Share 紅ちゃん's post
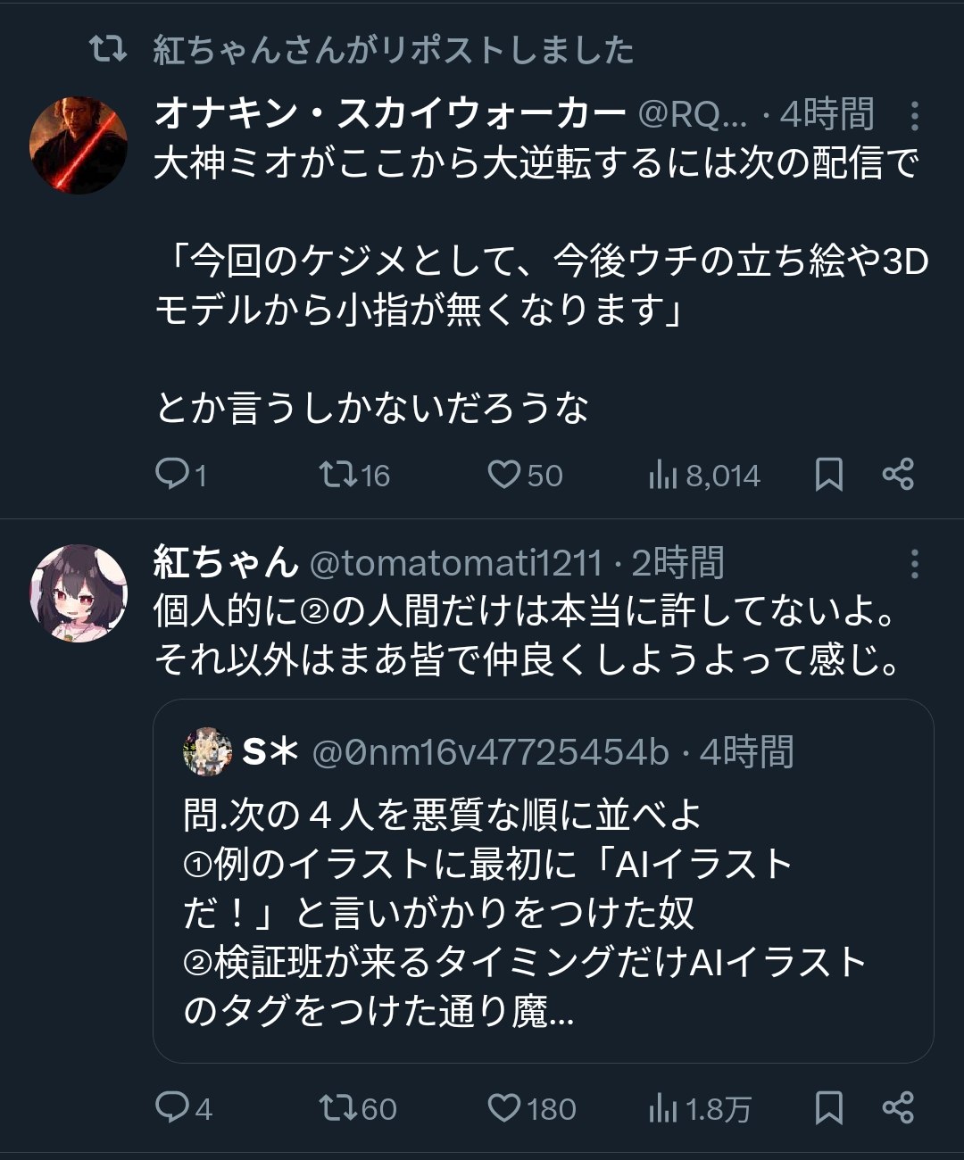The width and height of the screenshot is (964, 1160). pyautogui.click(x=898, y=1108)
